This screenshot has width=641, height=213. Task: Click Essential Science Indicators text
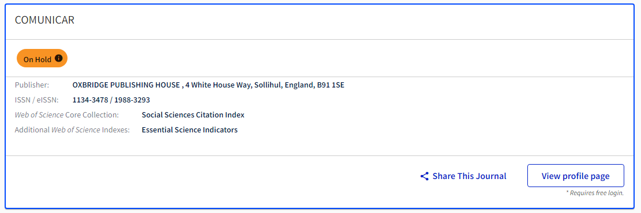(190, 130)
